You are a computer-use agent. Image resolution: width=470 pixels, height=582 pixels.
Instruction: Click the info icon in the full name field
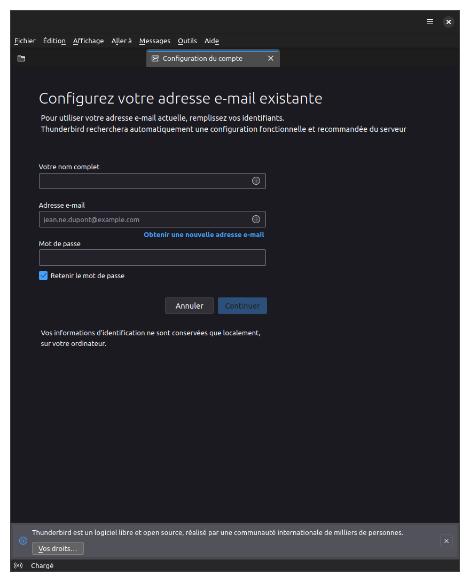point(256,181)
